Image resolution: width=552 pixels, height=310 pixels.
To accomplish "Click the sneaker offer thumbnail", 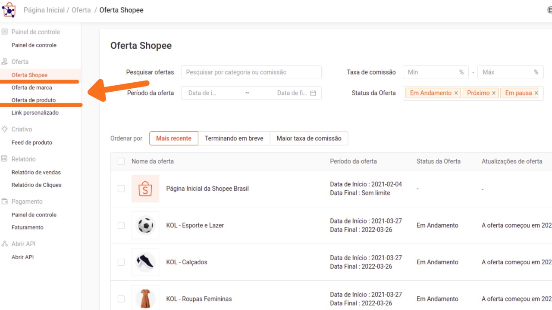I will (145, 262).
